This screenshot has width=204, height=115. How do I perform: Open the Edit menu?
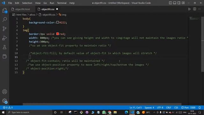[17, 3]
